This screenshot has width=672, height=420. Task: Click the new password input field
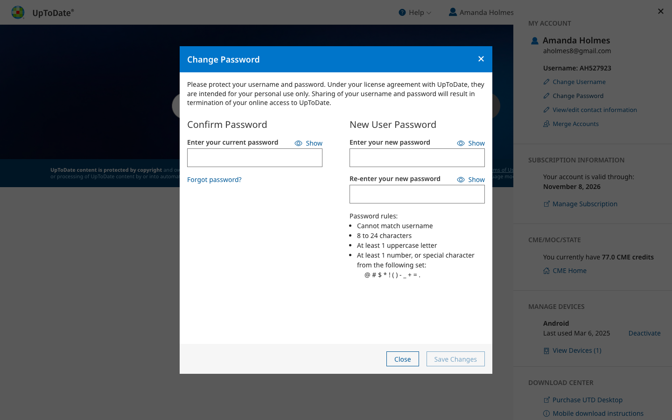click(x=417, y=158)
